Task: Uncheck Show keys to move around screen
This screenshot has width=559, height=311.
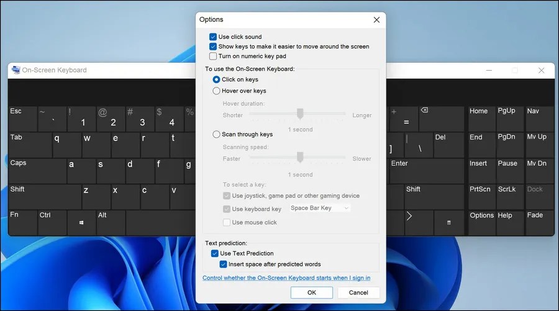Action: (213, 47)
